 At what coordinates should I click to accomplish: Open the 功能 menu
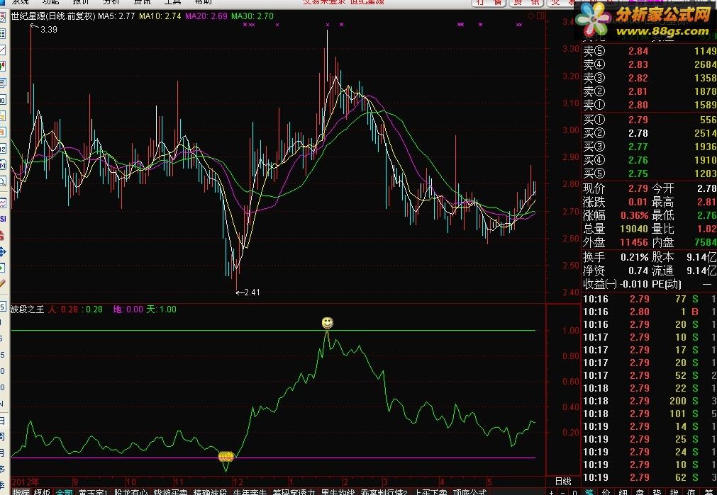pyautogui.click(x=51, y=2)
